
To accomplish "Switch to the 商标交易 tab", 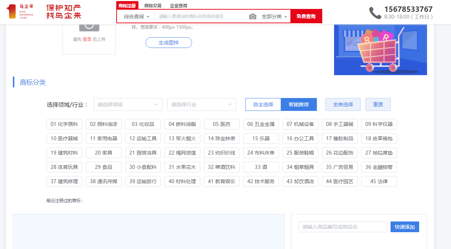I will point(153,6).
